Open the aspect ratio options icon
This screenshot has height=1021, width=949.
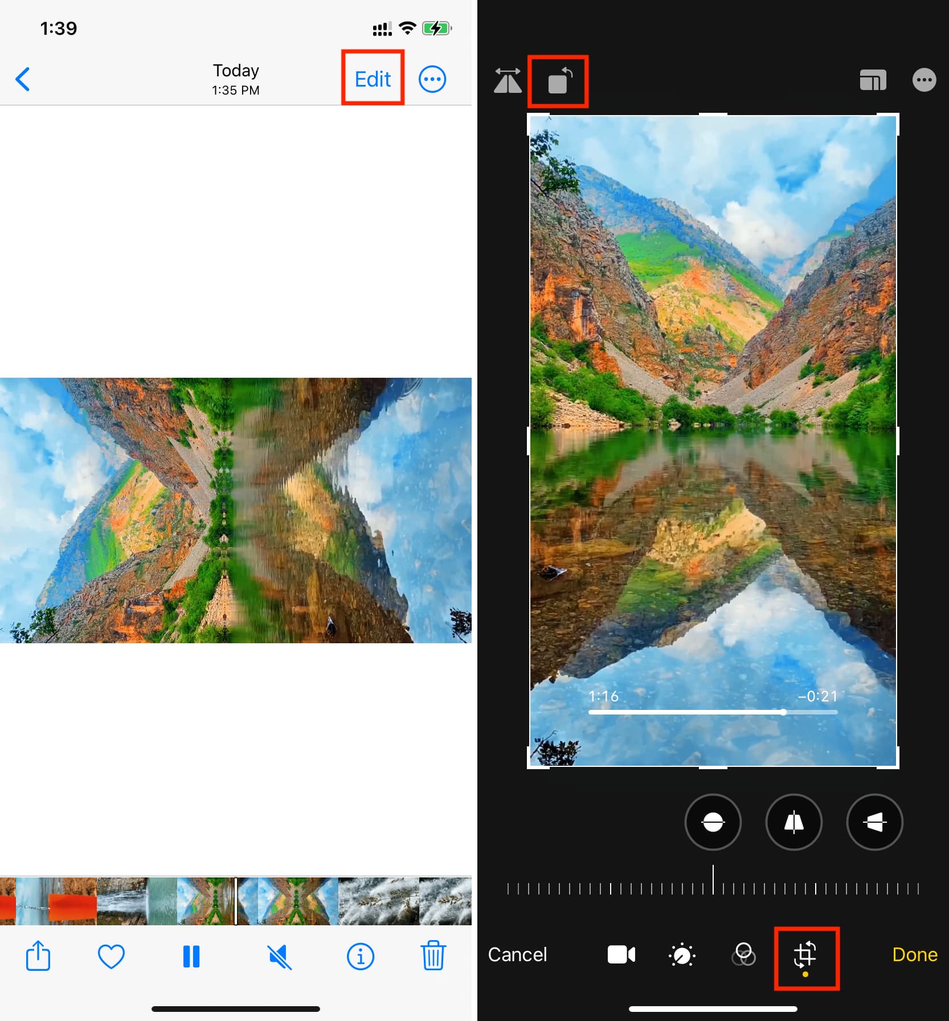tap(873, 80)
